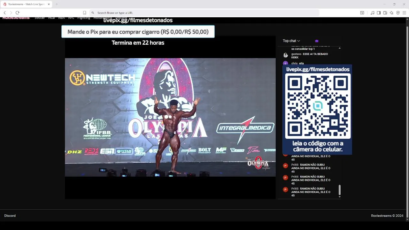The image size is (409, 230).
Task: Open the Soccer navigation link
Action: pos(40,18)
